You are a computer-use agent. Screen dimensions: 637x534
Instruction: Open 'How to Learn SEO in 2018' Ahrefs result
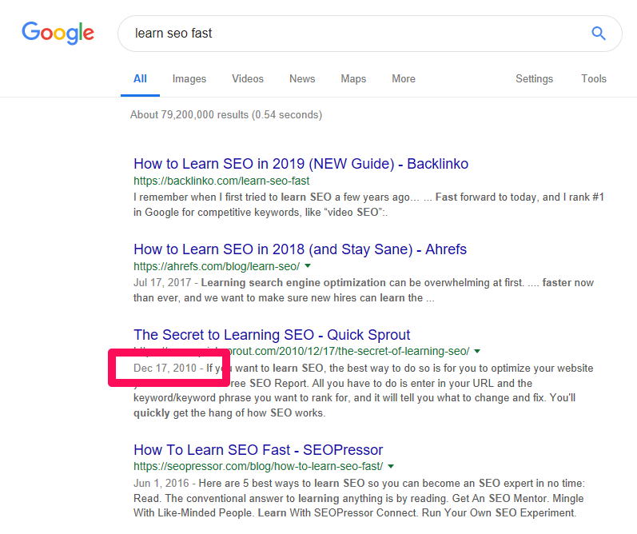click(x=301, y=249)
